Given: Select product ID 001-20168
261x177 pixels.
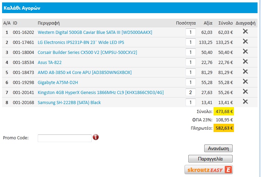Looking at the screenshot, I should tap(24, 102).
